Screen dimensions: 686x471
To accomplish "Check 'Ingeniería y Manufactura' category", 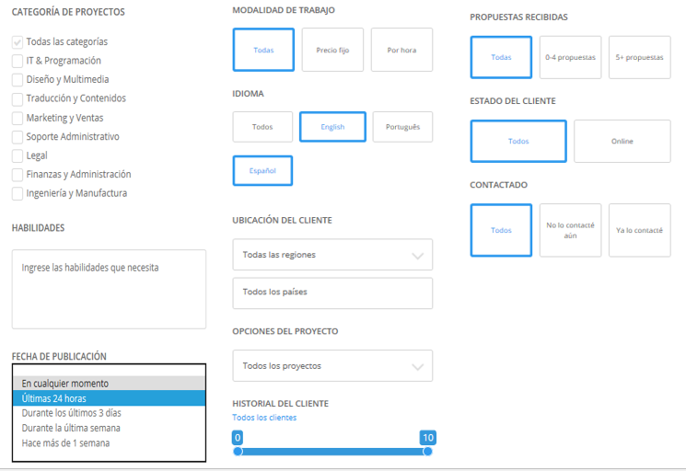I will tap(17, 193).
